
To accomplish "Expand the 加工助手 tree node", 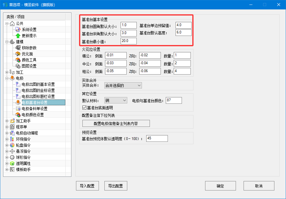I will pos(7,121).
